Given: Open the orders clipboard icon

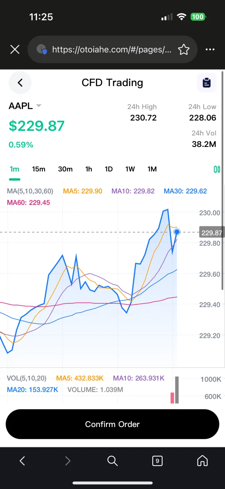Looking at the screenshot, I should point(207,83).
